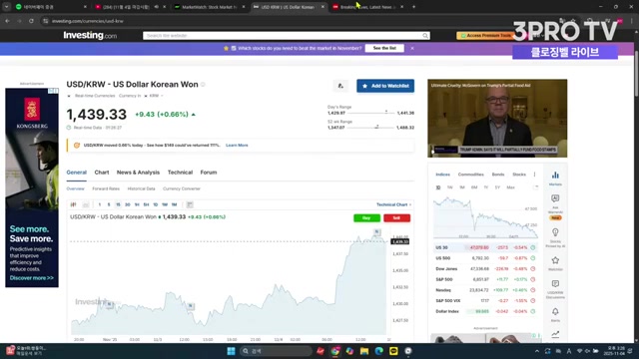Select the candlestick chart type icon
This screenshot has width=639, height=359.
tap(73, 204)
